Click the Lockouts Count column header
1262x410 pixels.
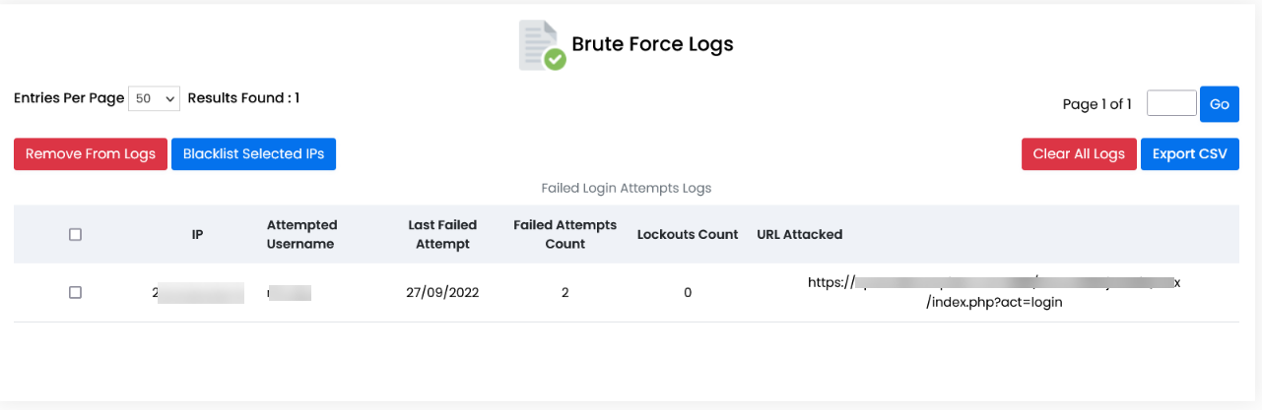click(x=688, y=234)
